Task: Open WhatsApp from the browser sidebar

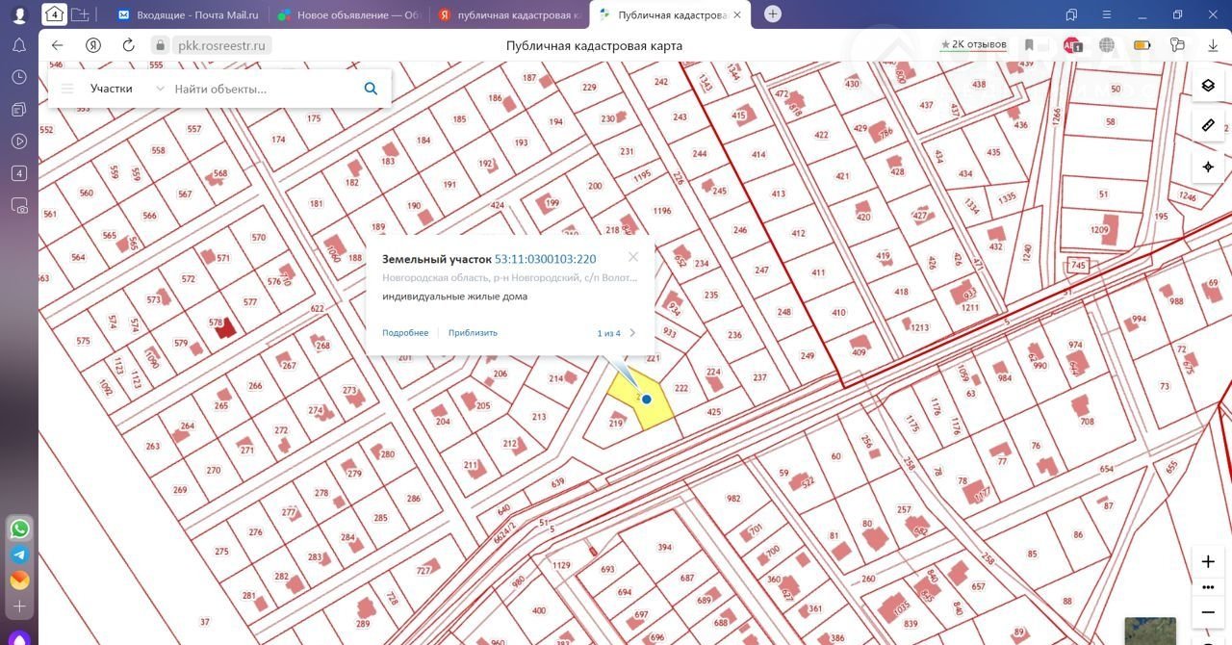Action: pyautogui.click(x=19, y=529)
